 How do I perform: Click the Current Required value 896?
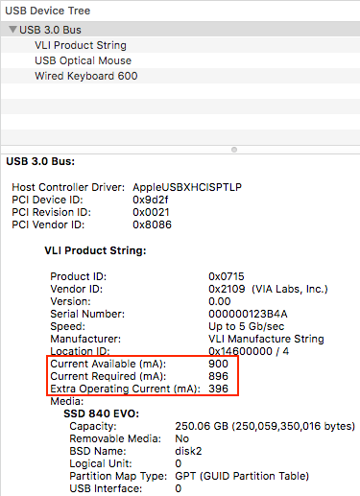click(218, 376)
